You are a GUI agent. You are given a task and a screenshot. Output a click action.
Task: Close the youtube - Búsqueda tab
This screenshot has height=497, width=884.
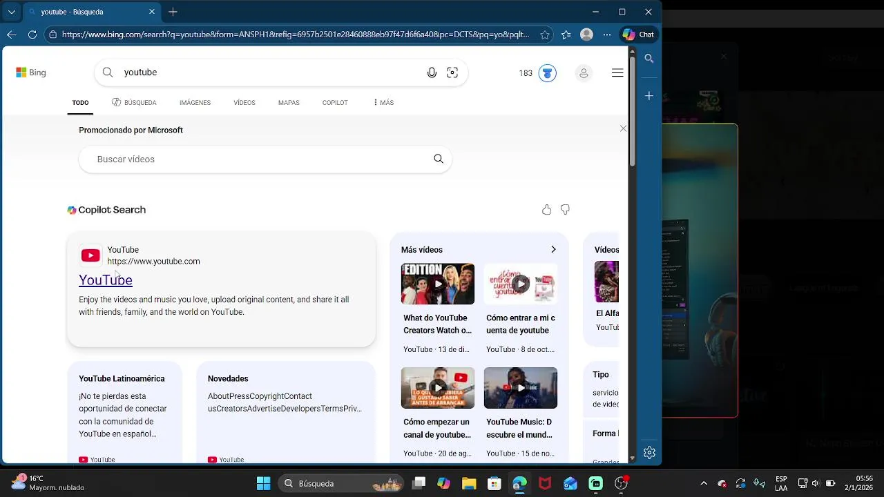(152, 12)
